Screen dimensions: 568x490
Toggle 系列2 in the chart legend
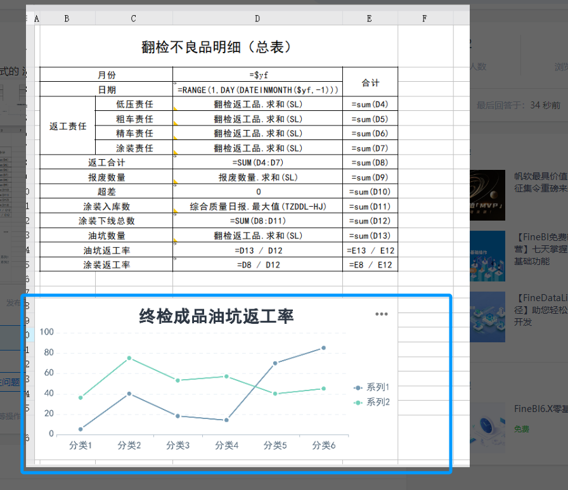tap(373, 403)
